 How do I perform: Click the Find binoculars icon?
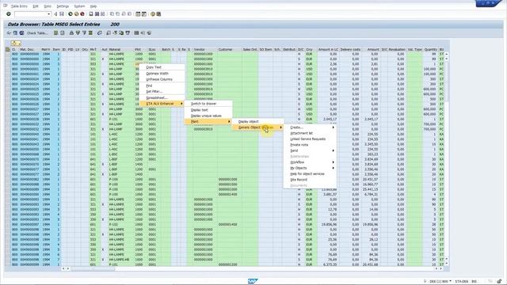(97, 14)
